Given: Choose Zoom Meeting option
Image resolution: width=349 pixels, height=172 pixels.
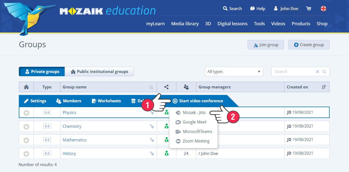Looking at the screenshot, I should (x=196, y=141).
